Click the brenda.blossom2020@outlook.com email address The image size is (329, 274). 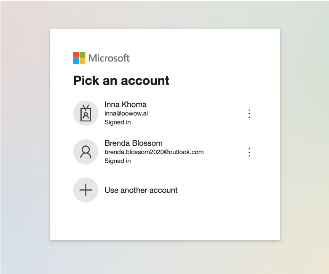coord(154,152)
